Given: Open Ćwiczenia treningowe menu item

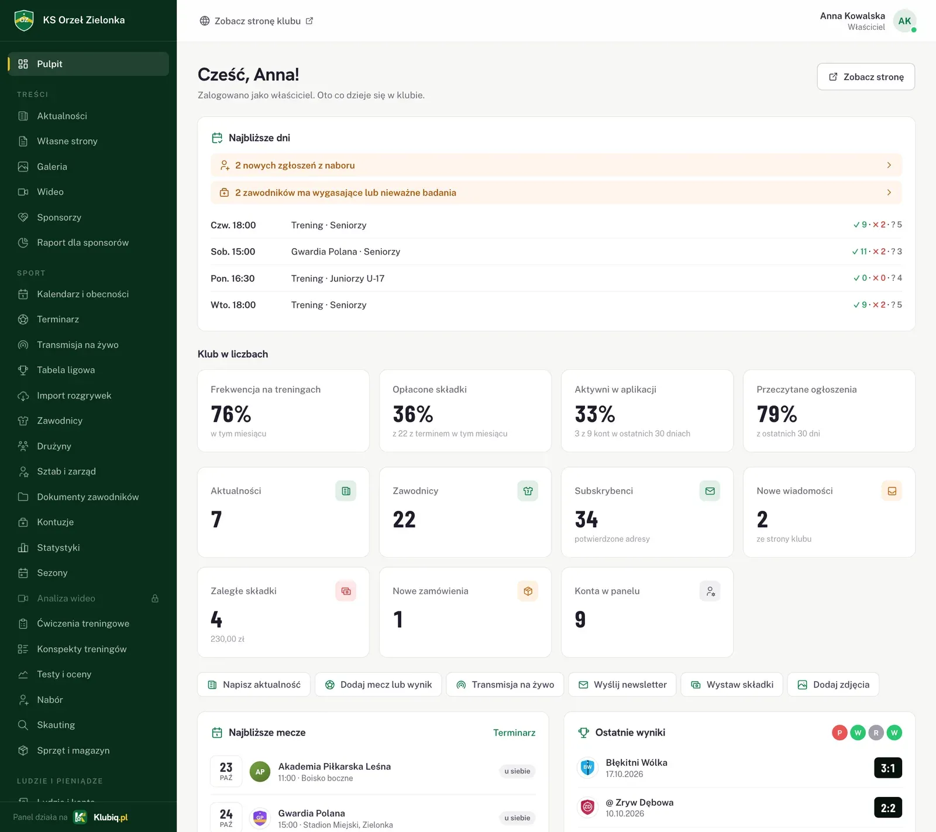Looking at the screenshot, I should click(88, 624).
